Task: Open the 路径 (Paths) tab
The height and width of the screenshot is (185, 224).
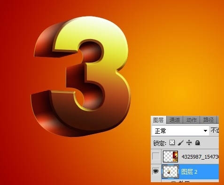Action: [209, 120]
